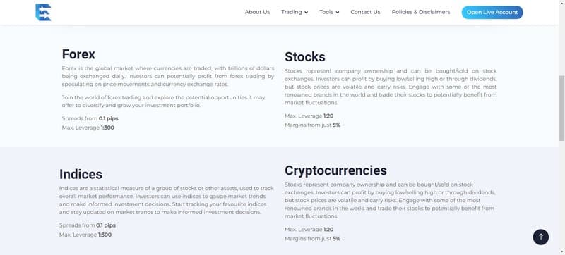Image resolution: width=565 pixels, height=255 pixels.
Task: Click the scroll-to-top arrow button
Action: coord(540,237)
